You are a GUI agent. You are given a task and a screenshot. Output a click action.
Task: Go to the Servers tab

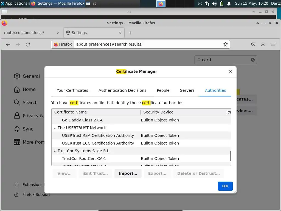187,90
